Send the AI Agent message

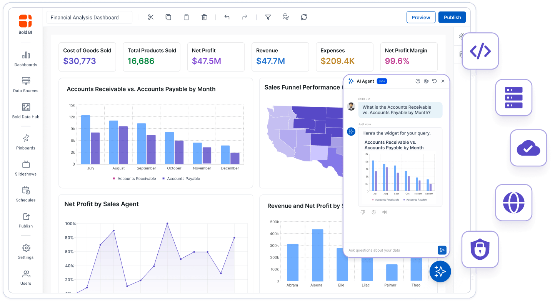(442, 250)
